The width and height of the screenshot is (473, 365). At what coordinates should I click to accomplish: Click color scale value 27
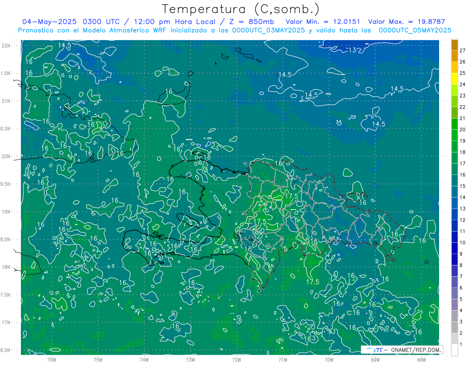[x=462, y=50]
